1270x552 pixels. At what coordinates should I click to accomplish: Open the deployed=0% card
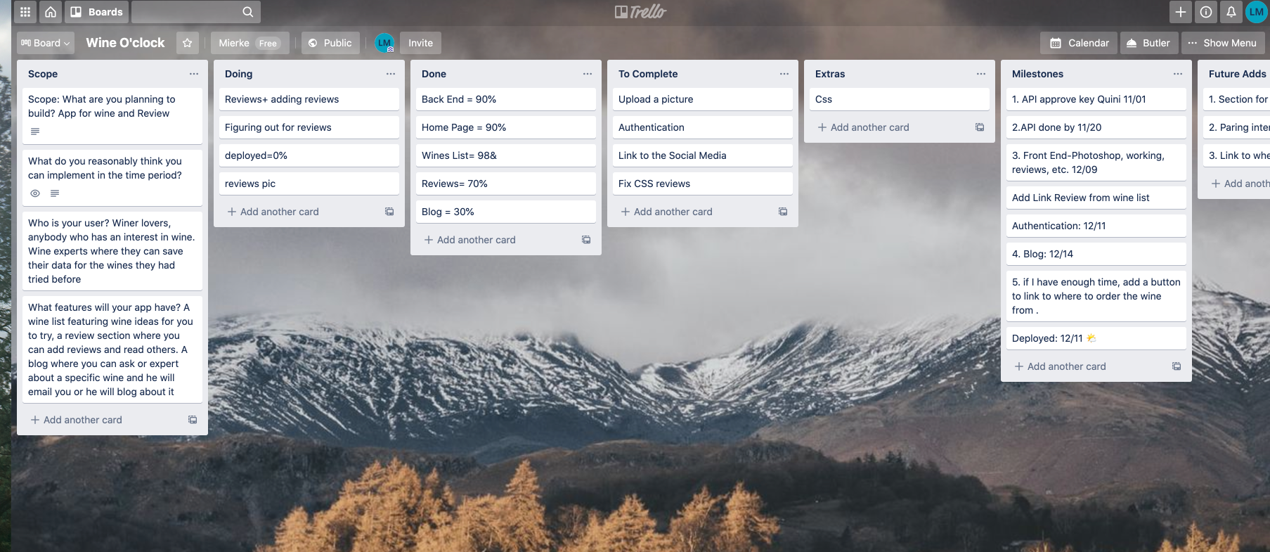click(309, 155)
